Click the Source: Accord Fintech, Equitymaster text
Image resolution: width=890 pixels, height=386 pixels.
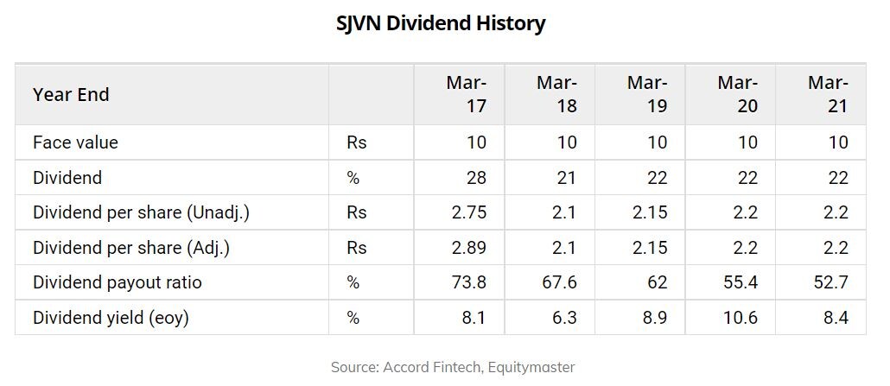pos(452,367)
